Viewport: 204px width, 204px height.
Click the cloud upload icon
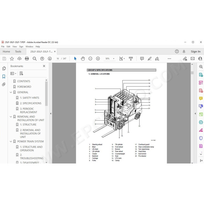pyautogui.click(x=20, y=59)
